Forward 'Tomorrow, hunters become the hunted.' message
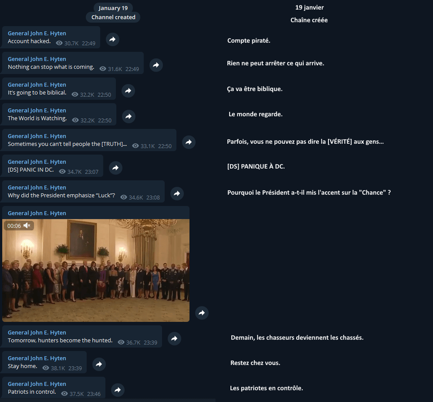433x402 pixels. pos(175,338)
